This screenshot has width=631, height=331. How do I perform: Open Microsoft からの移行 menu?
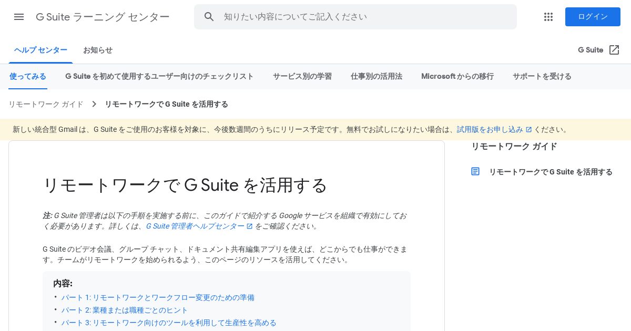[x=457, y=77]
